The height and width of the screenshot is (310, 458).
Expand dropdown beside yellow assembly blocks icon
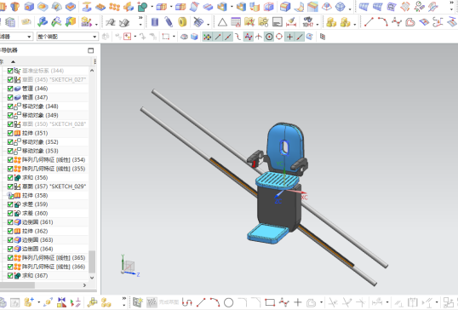355,25
